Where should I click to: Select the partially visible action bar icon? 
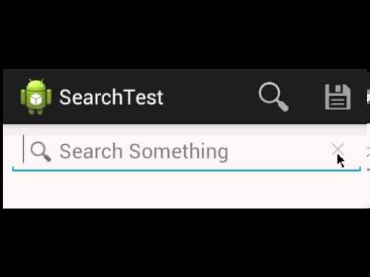click(x=368, y=97)
